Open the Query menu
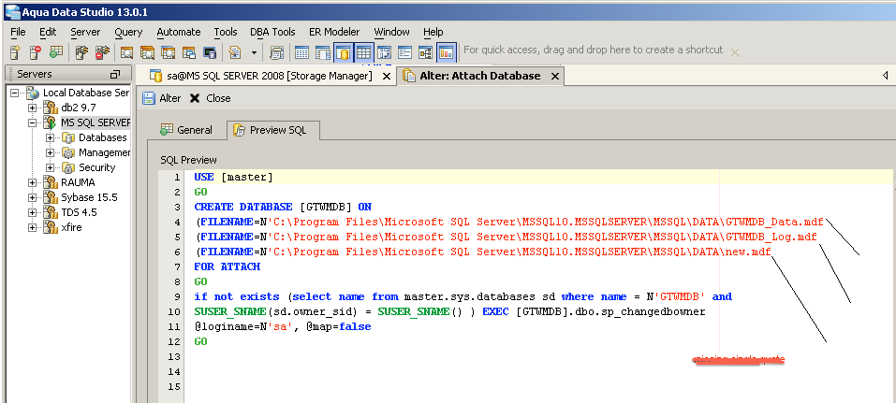This screenshot has height=403, width=896. coord(128,32)
